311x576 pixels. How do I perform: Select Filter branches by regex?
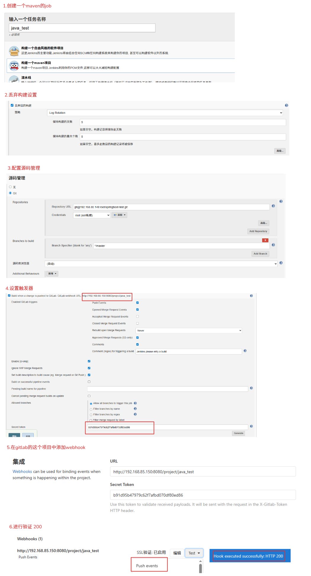[91, 415]
